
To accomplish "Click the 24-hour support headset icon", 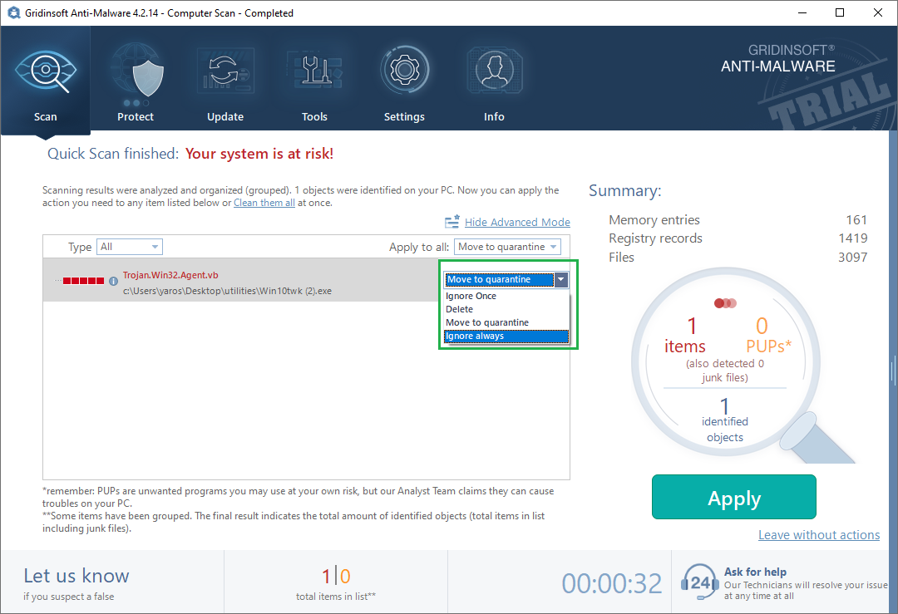I will (698, 581).
